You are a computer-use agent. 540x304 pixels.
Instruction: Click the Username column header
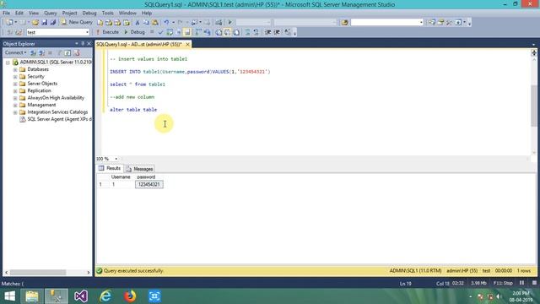click(x=121, y=177)
